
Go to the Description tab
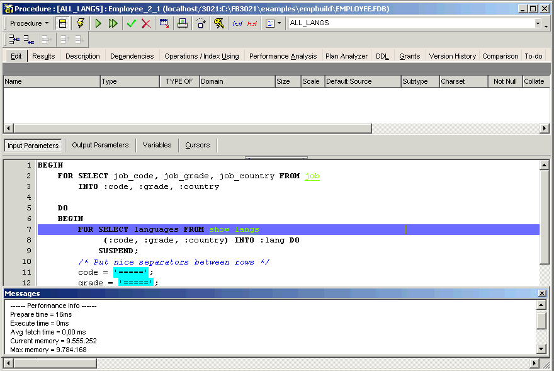point(82,56)
